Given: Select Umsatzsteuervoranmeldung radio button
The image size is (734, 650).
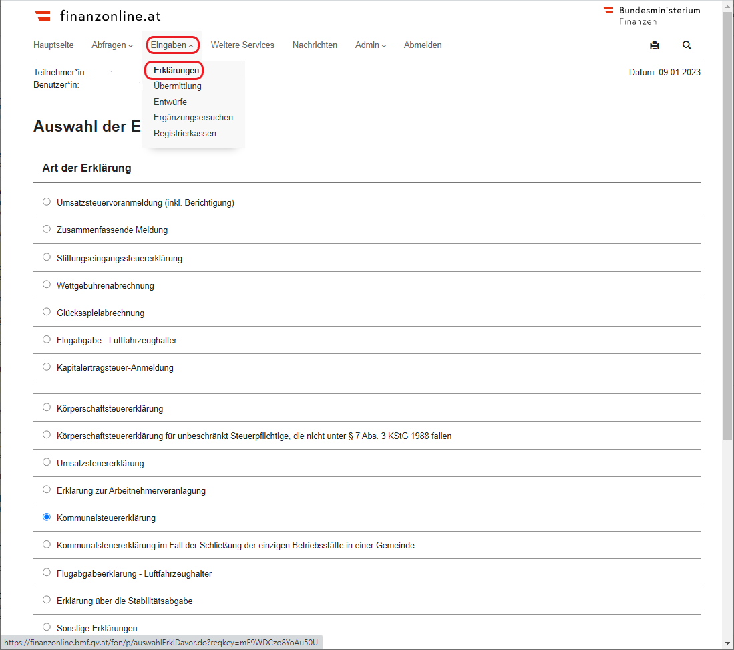Looking at the screenshot, I should point(47,202).
